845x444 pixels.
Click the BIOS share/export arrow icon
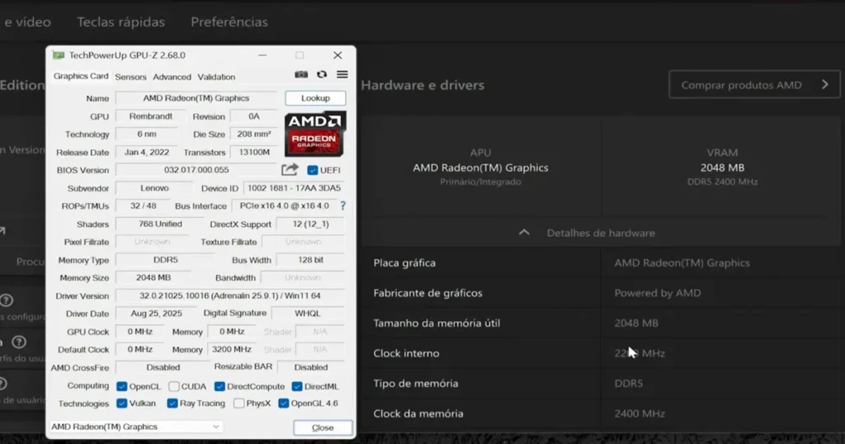(290, 170)
